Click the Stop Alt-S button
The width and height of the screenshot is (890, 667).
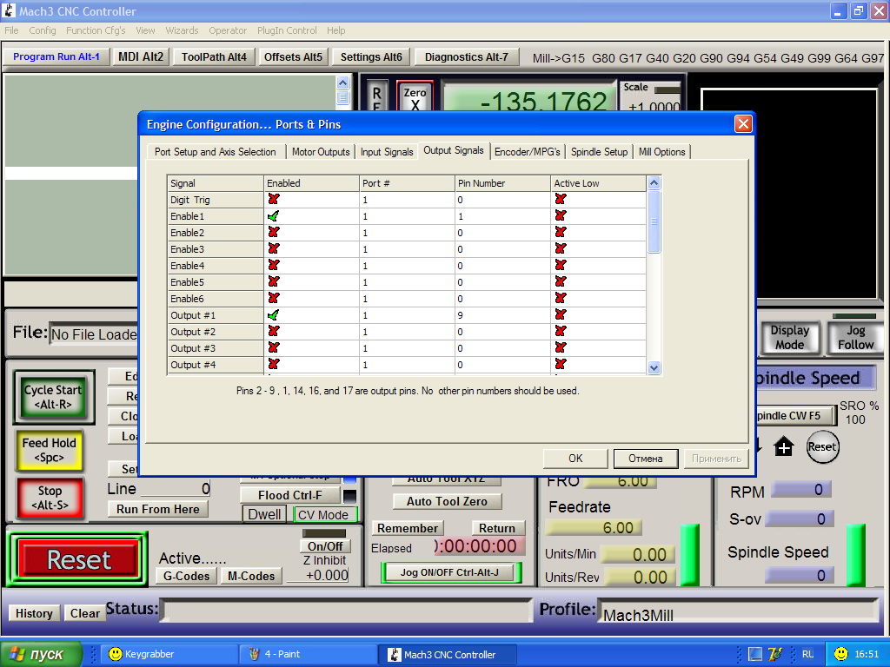(x=50, y=498)
